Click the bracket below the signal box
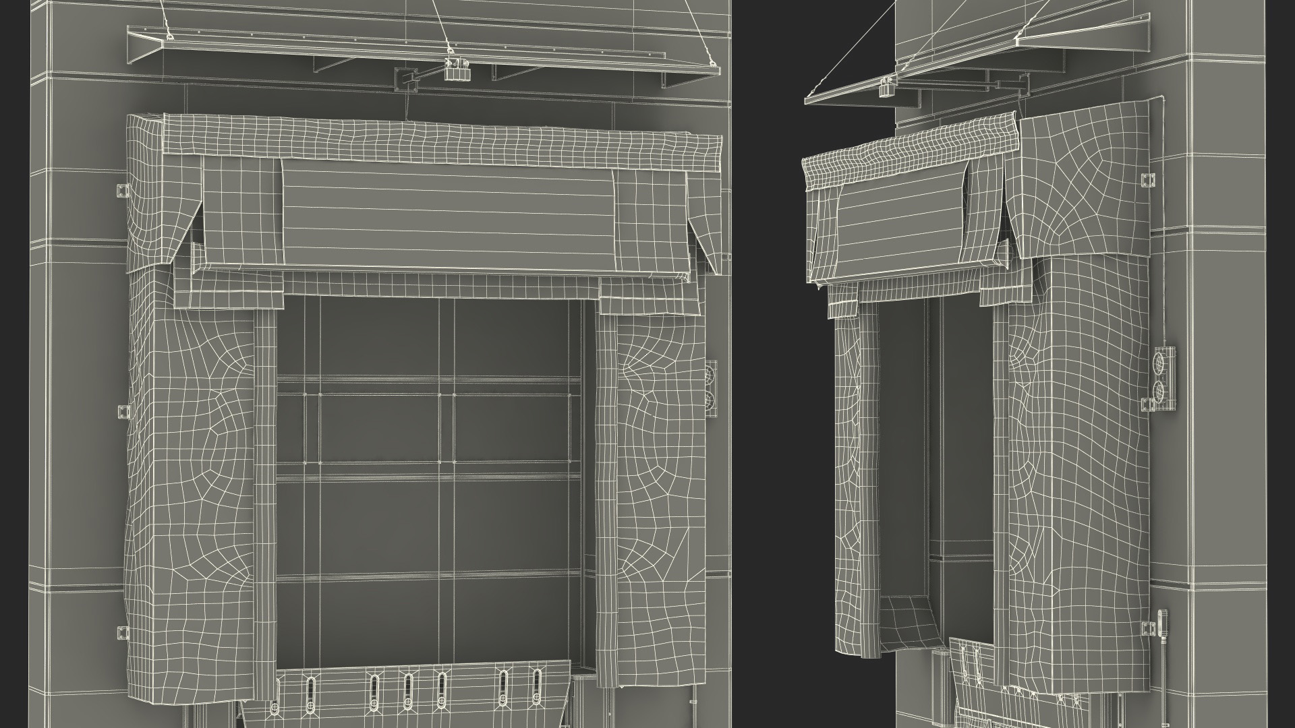 pyautogui.click(x=1147, y=404)
